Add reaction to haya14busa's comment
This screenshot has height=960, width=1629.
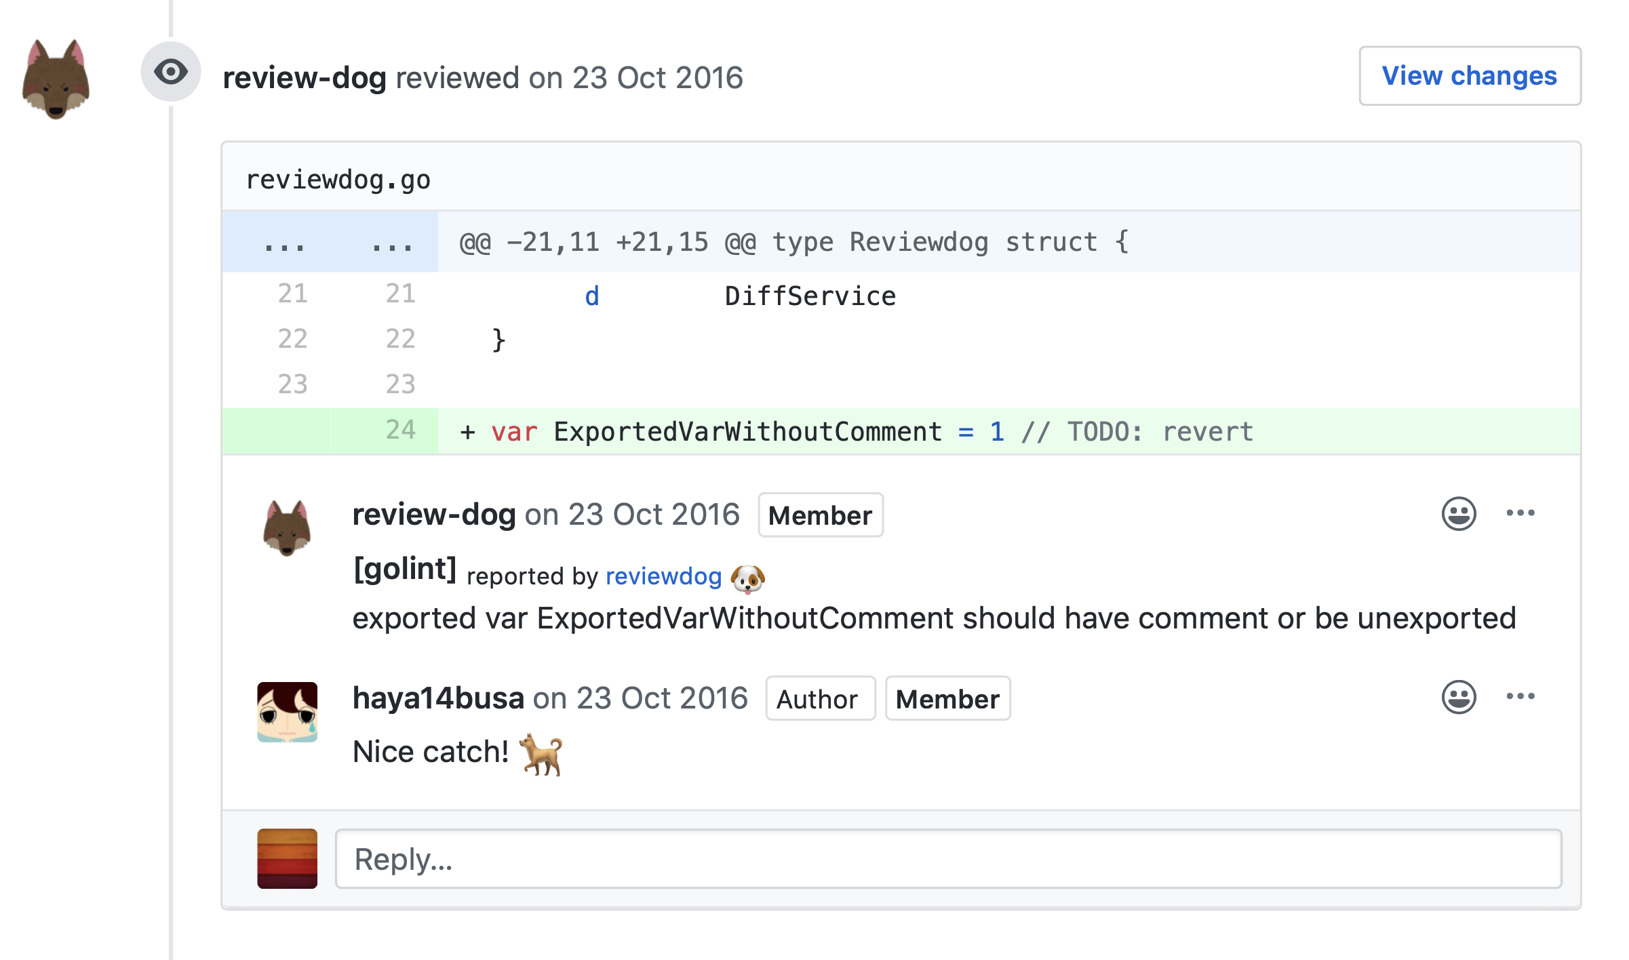coord(1459,697)
